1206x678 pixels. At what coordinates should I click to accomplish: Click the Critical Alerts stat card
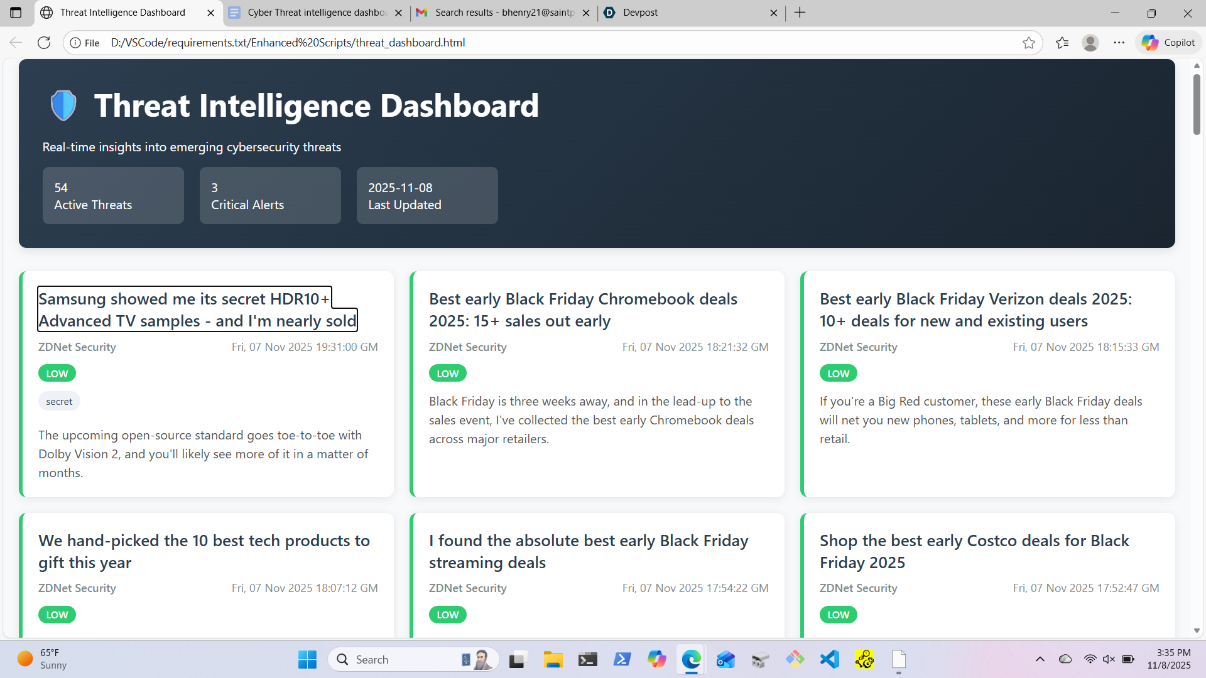pyautogui.click(x=270, y=196)
